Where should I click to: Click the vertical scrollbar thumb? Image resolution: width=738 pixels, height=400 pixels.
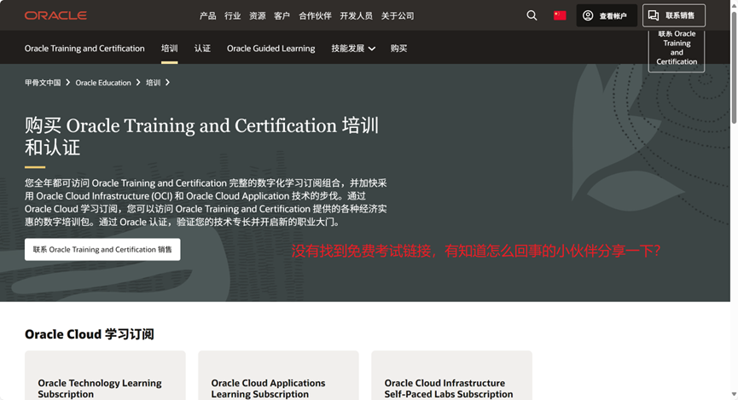tap(734, 67)
